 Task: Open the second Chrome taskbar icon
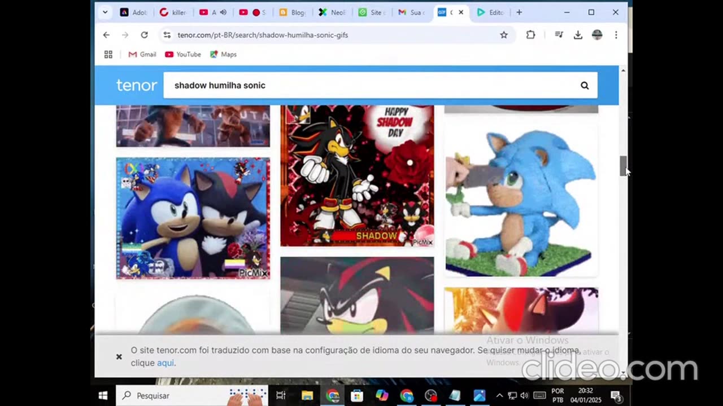coord(407,395)
